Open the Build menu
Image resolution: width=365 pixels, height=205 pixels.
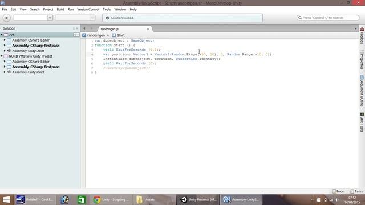click(x=60, y=9)
